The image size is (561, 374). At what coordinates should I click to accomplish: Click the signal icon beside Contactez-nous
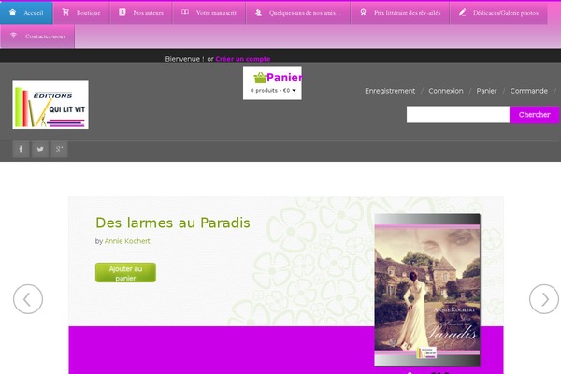click(14, 36)
